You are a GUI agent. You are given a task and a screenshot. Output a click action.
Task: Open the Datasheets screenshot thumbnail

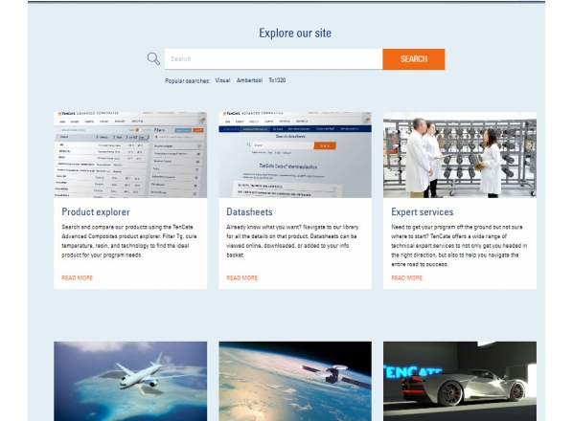295,155
